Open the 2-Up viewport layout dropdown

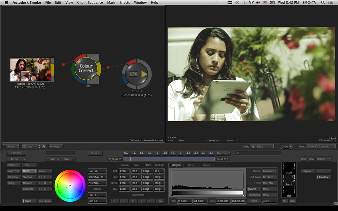(31, 147)
